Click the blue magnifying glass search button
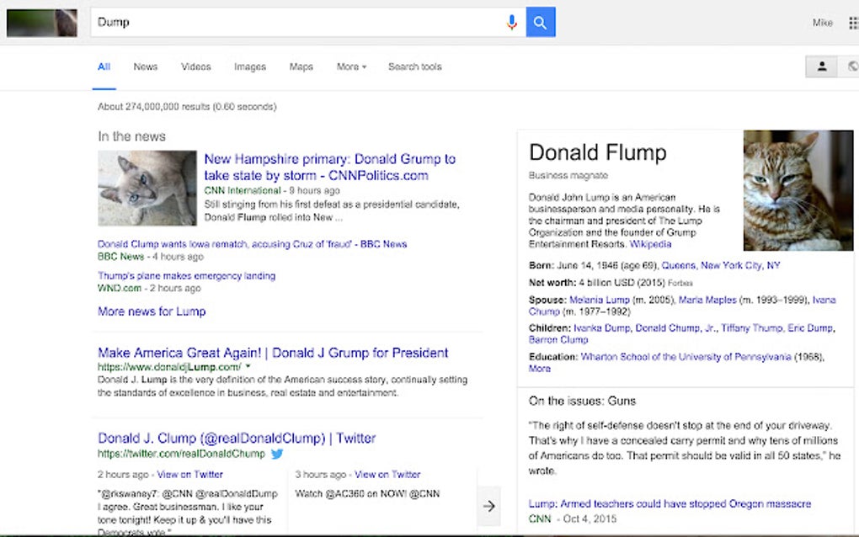859x537 pixels. tap(540, 22)
